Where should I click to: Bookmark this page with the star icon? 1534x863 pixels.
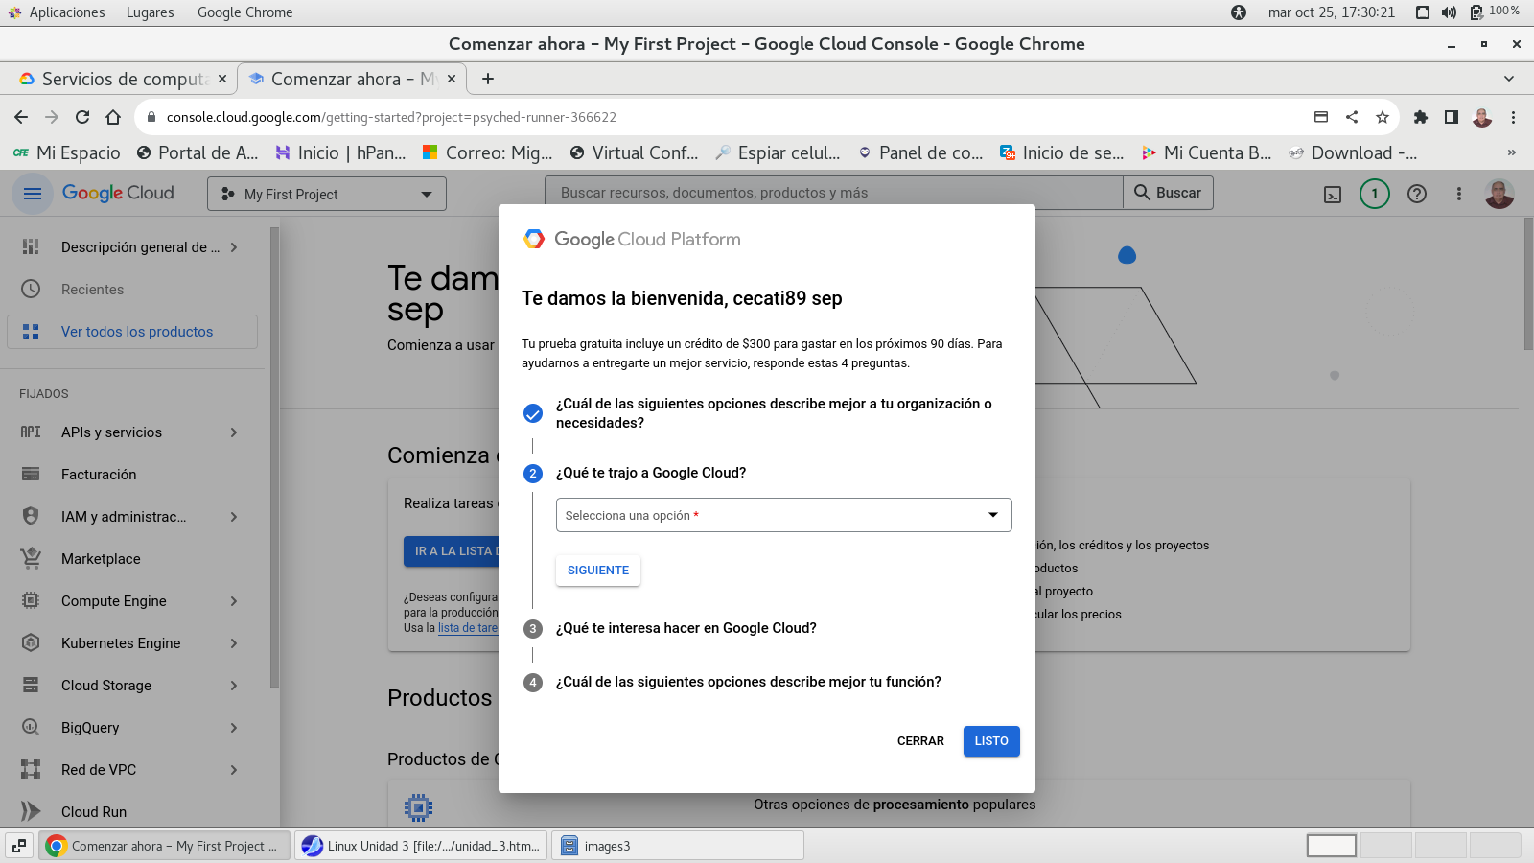[1382, 117]
